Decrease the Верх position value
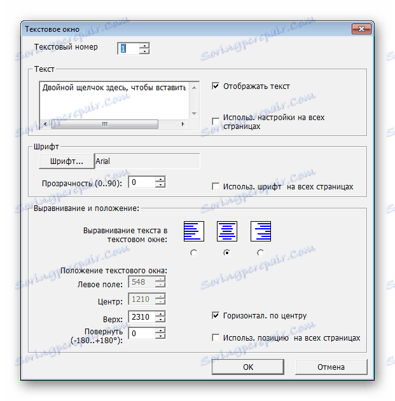The image size is (395, 401). click(160, 319)
